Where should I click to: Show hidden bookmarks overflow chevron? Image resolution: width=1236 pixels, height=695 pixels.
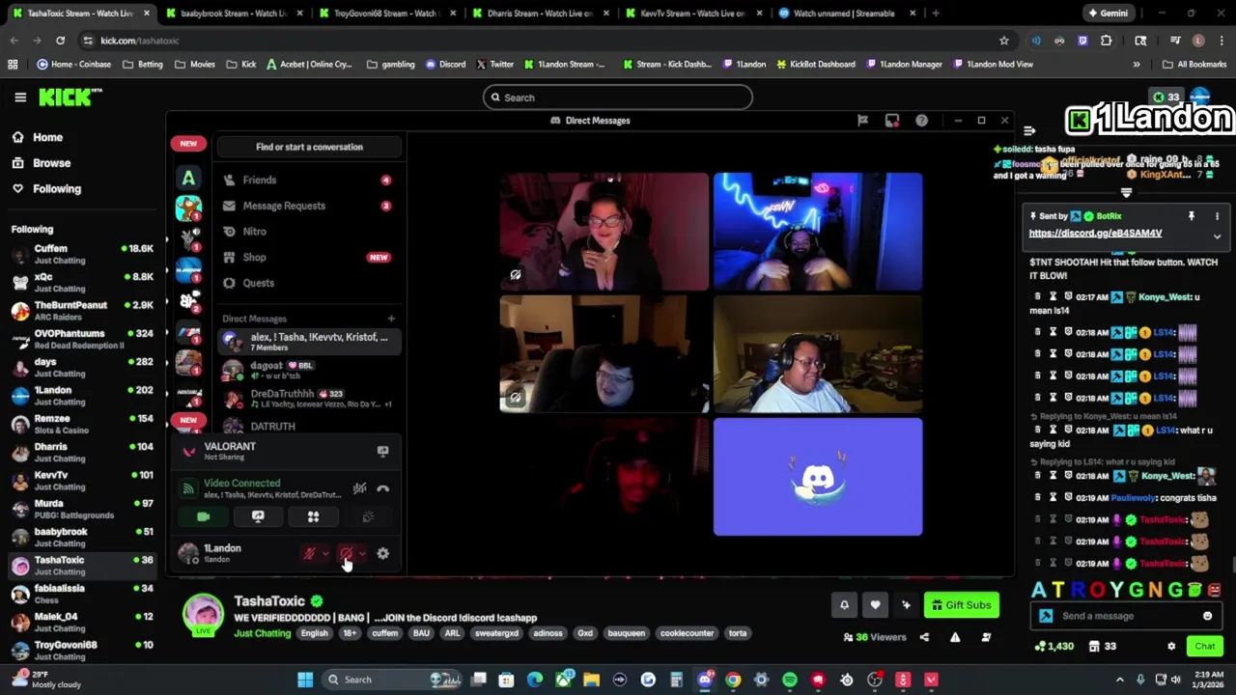(x=1137, y=65)
